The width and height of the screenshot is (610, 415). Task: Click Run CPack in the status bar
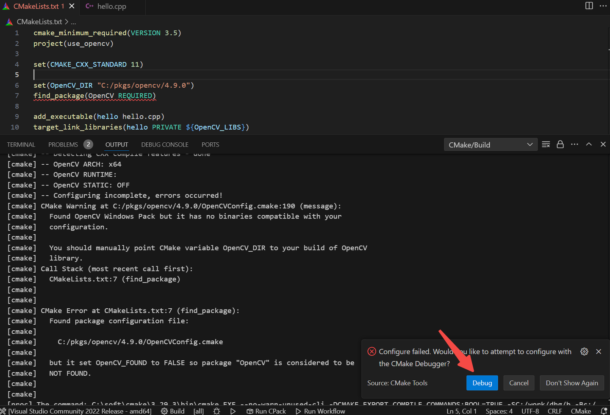(266, 411)
